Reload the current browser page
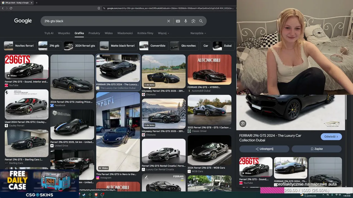The width and height of the screenshot is (353, 198). (11, 8)
